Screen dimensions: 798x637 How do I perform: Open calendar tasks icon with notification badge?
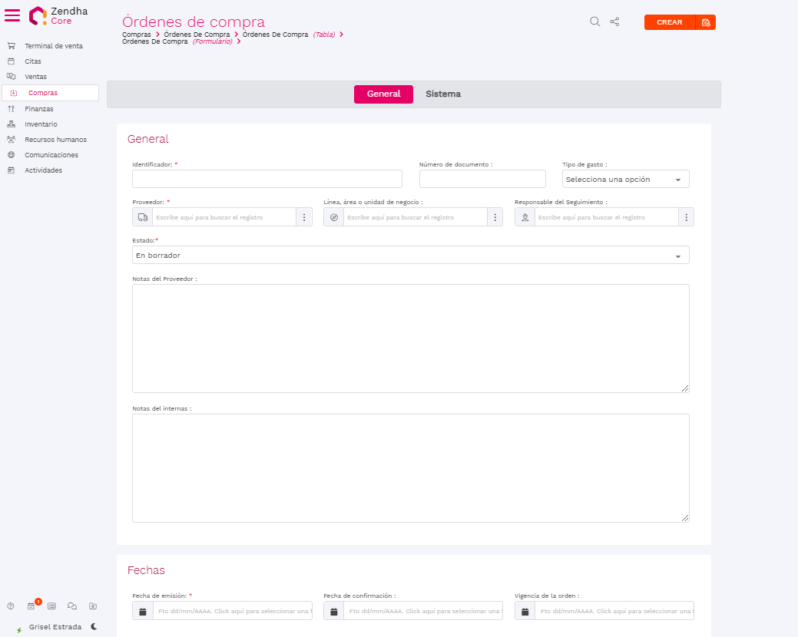click(31, 606)
